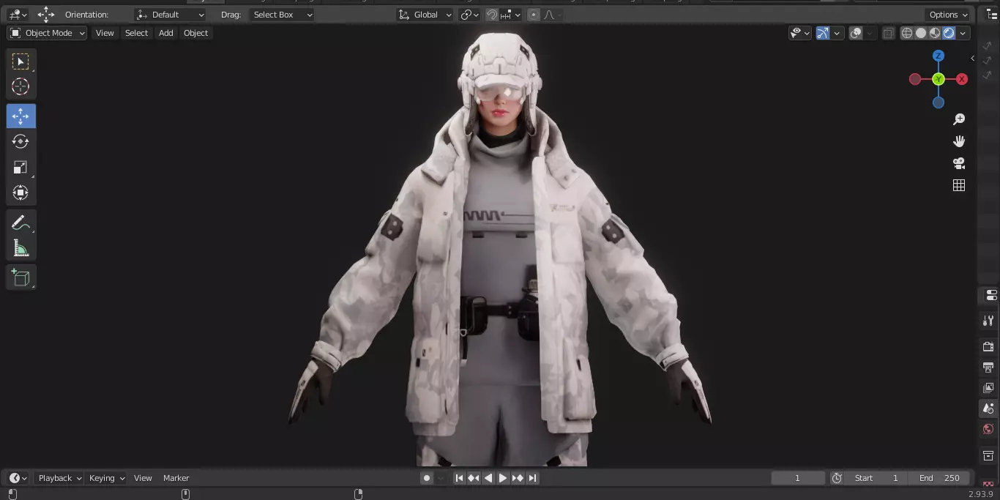Open Playback menu in timeline

point(59,478)
